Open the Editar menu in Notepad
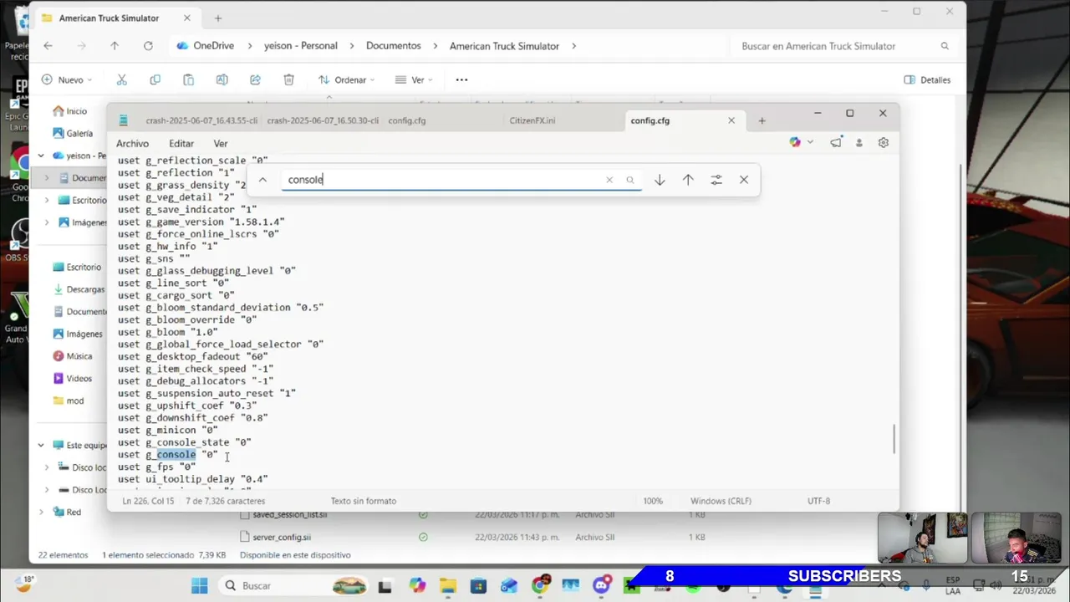This screenshot has height=602, width=1070. (x=181, y=144)
